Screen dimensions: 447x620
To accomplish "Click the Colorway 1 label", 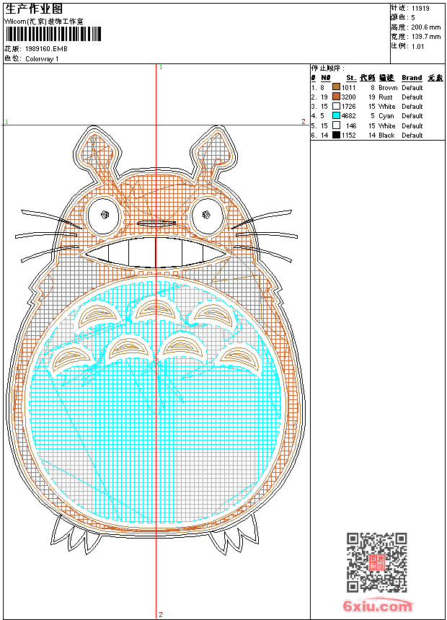I will coord(42,59).
